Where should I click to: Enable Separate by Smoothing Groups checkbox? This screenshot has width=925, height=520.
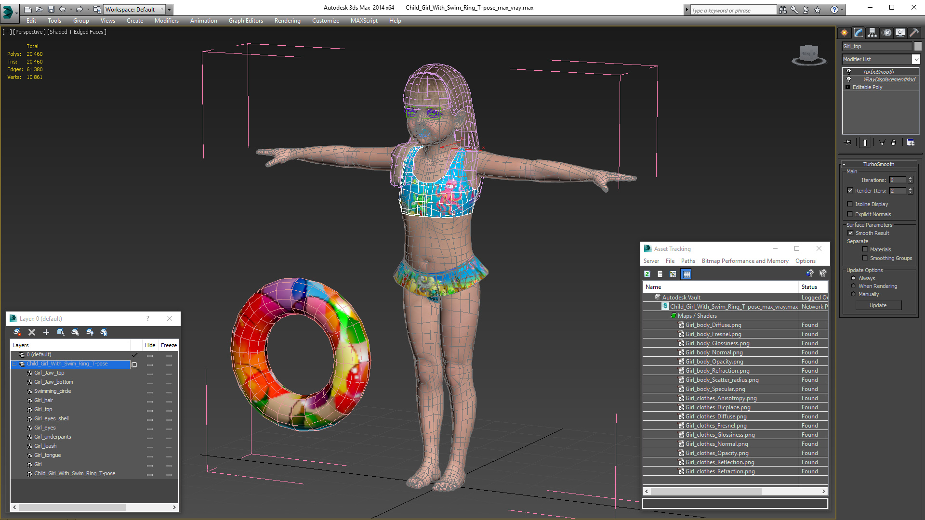[x=865, y=258]
